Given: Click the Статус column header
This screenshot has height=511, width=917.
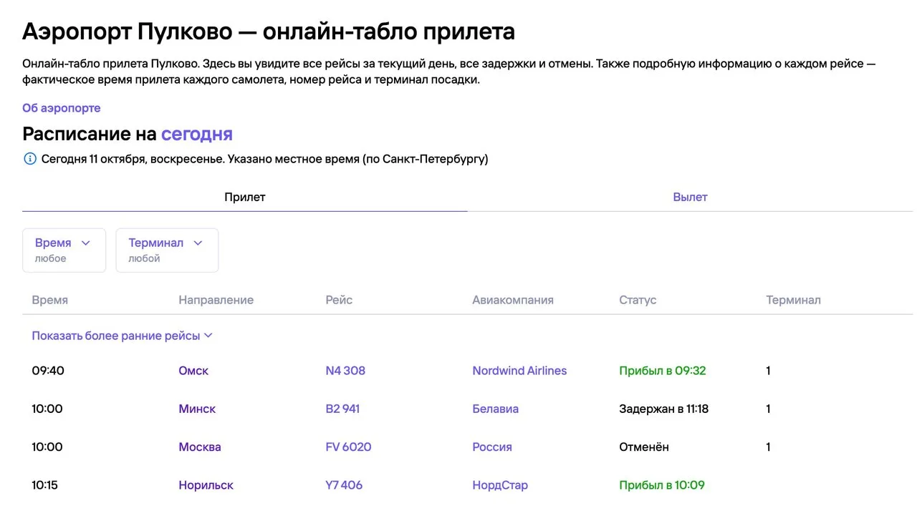Looking at the screenshot, I should [x=638, y=300].
